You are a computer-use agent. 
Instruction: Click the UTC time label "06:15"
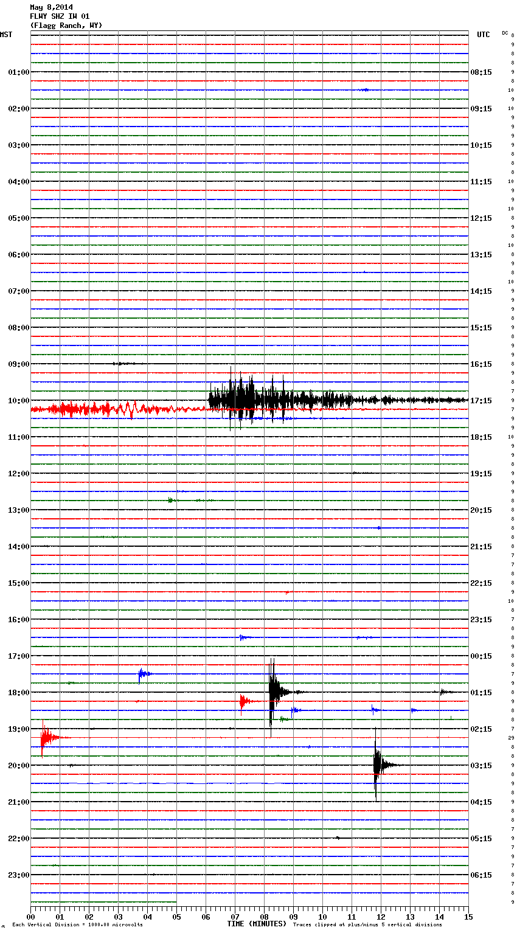(481, 875)
